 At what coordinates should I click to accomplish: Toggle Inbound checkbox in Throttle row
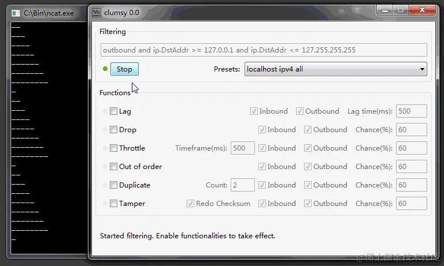coord(262,148)
